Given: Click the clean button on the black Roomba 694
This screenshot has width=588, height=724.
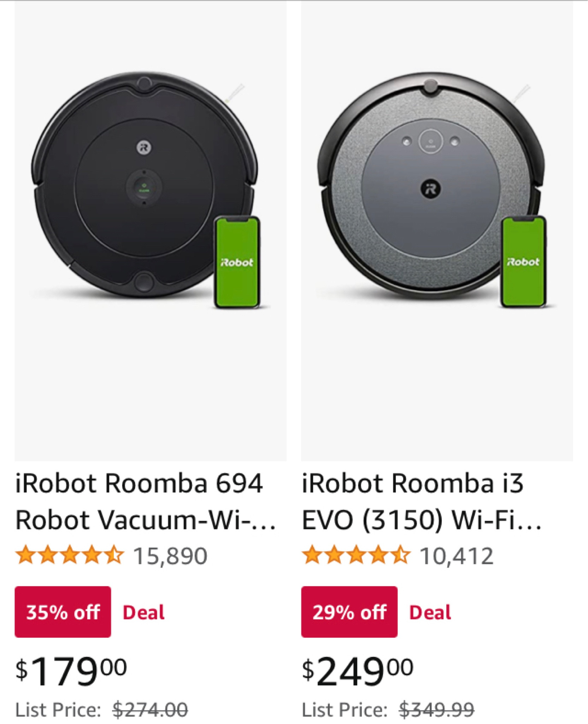Looking at the screenshot, I should (x=144, y=186).
